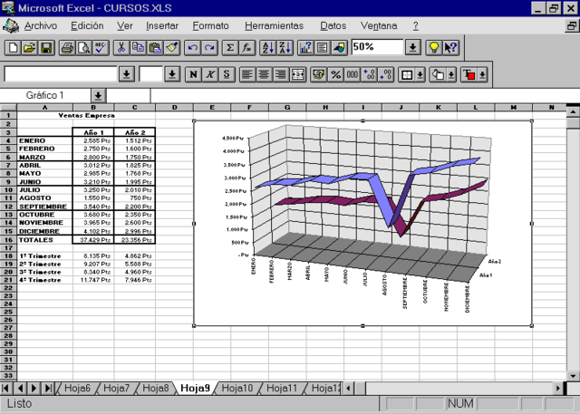This screenshot has height=414, width=580.
Task: Open Print Preview icon
Action: coord(83,48)
